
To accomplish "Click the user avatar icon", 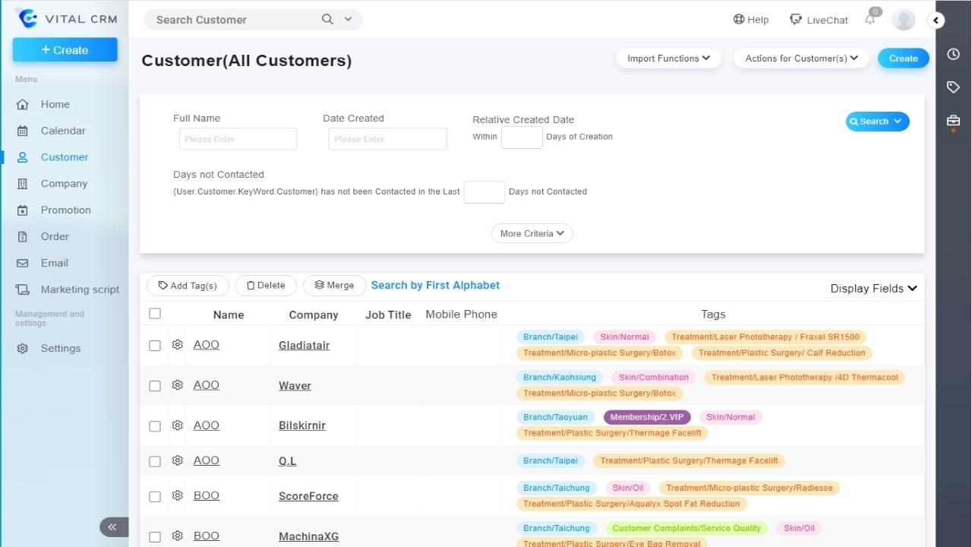I will [x=904, y=20].
